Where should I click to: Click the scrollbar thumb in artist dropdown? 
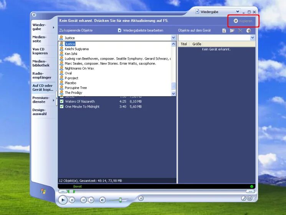point(174,86)
